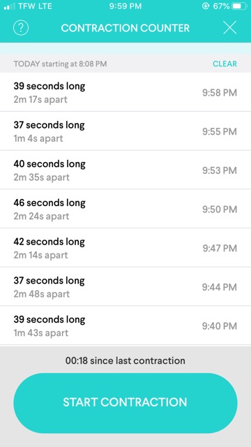This screenshot has height=447, width=251.
Task: Tap the 2m 35s apart interval text
Action: point(42,177)
